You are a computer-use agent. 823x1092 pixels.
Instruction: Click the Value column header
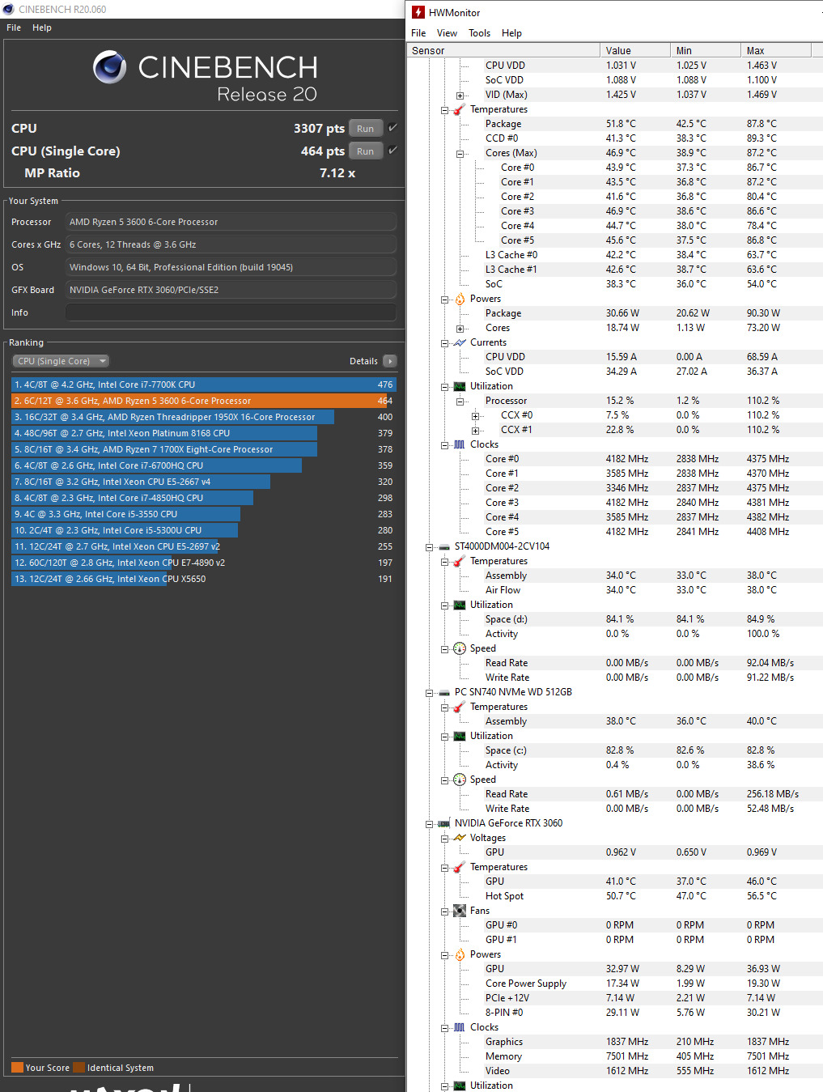tap(635, 50)
